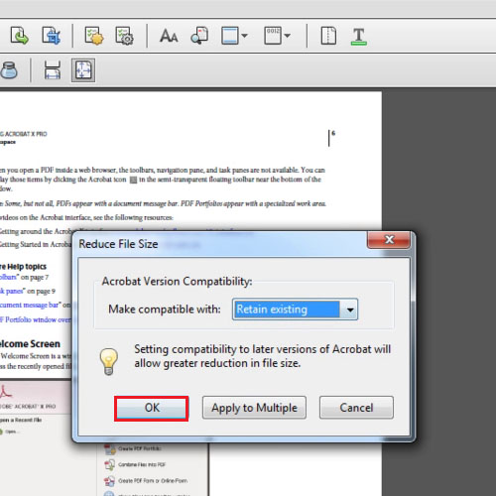Click the checklist icon with gray gear
The height and width of the screenshot is (496, 496).
point(124,36)
